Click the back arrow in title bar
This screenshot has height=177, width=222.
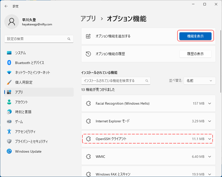click(x=6, y=5)
